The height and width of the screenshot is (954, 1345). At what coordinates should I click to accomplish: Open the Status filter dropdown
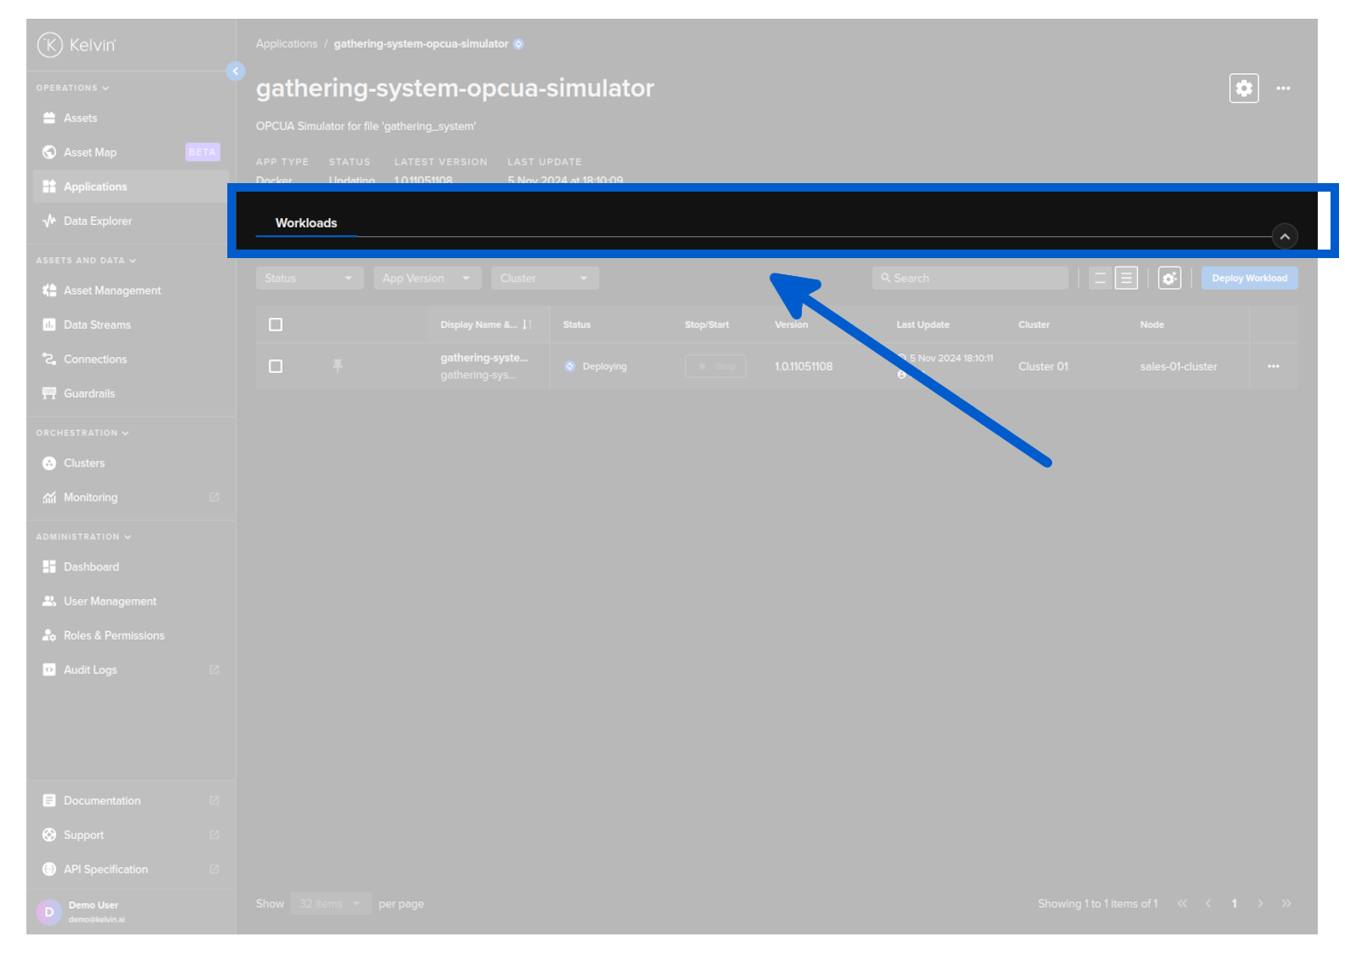coord(309,279)
